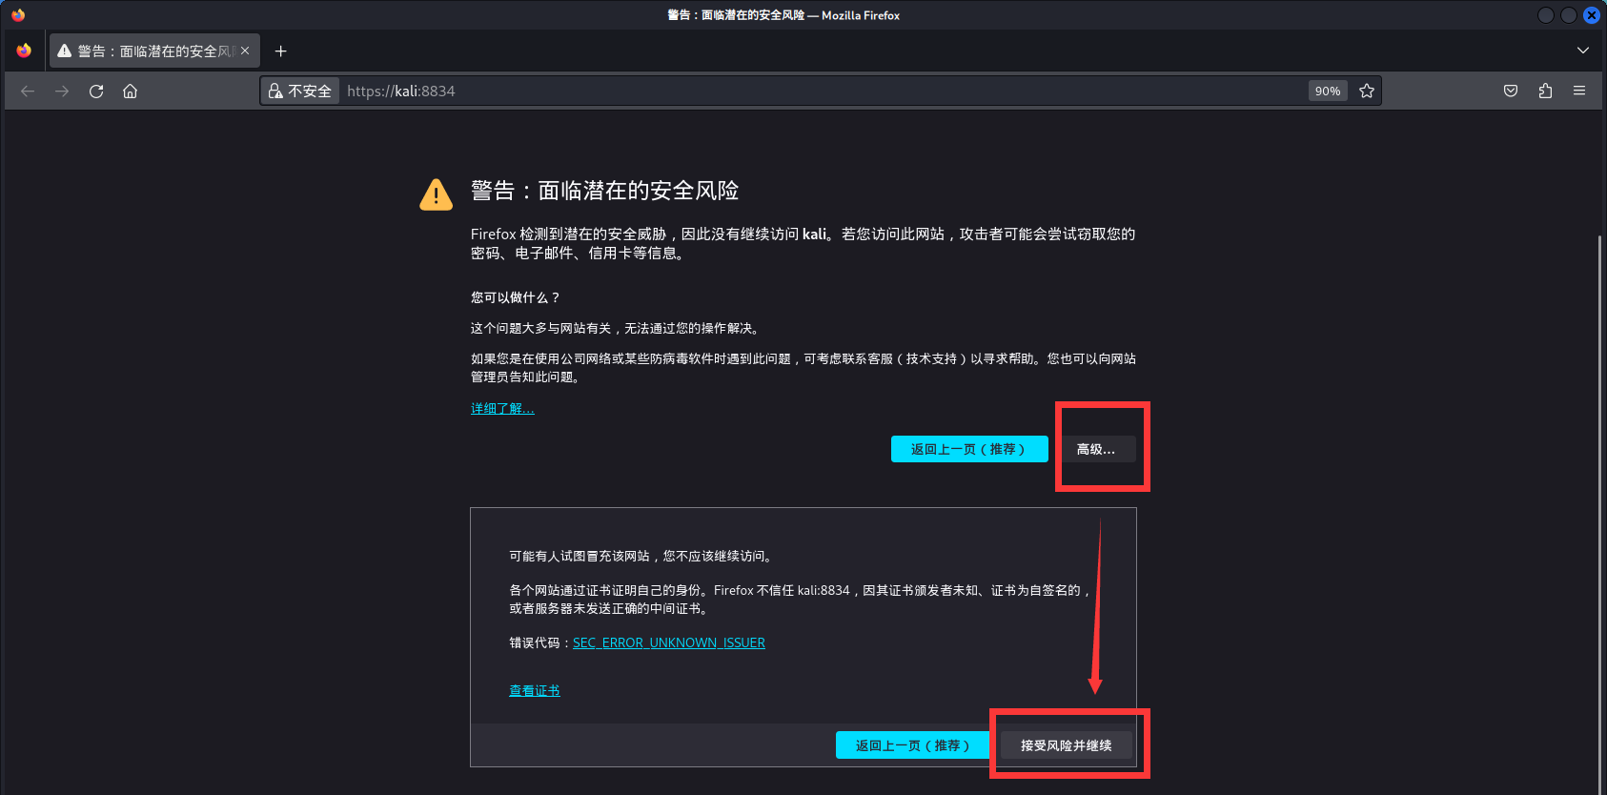The height and width of the screenshot is (795, 1607).
Task: Reset the 90% zoom indicator
Action: point(1327,92)
